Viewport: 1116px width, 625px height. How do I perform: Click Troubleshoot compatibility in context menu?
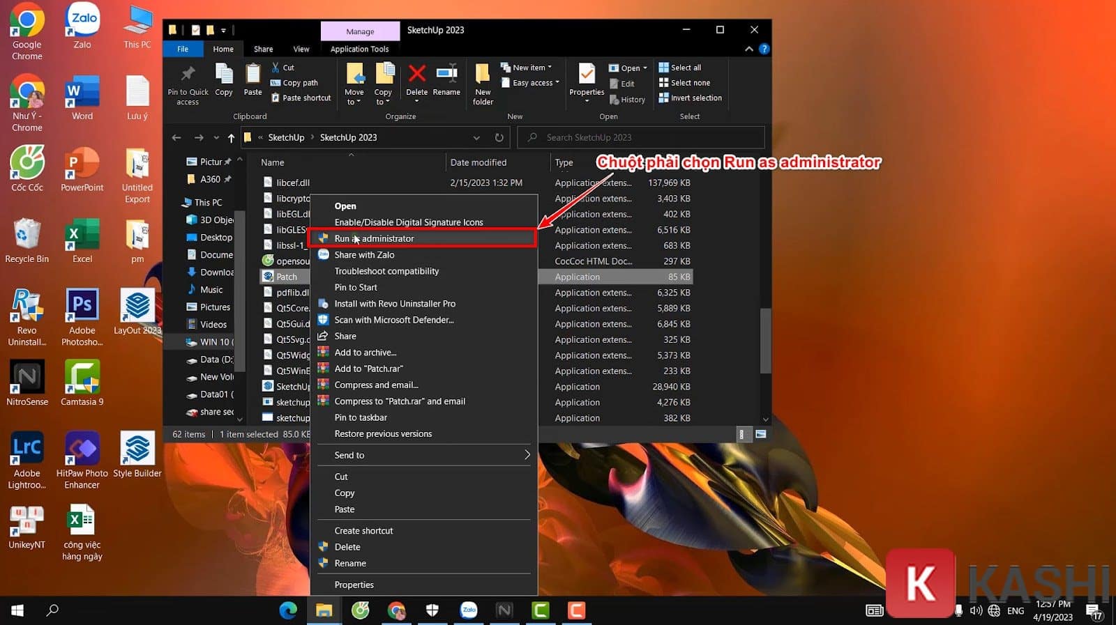(386, 271)
